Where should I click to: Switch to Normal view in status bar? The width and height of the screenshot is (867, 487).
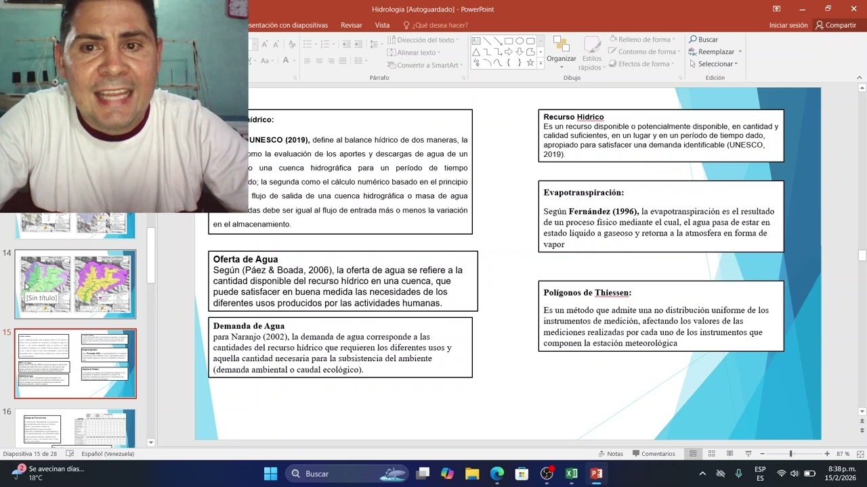click(693, 454)
